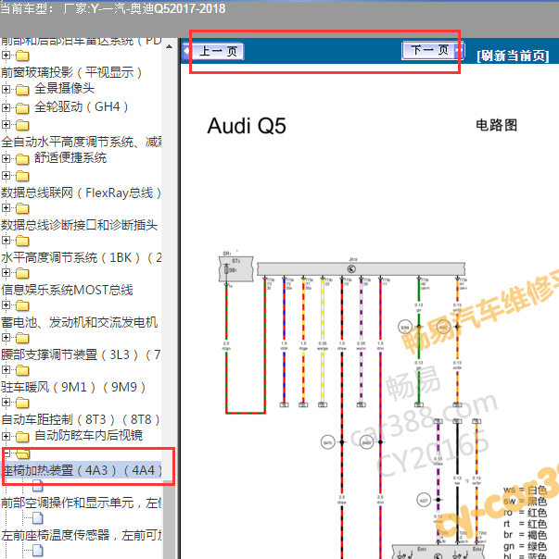The image size is (559, 559).
Task: Click the Audi Q5 diagram title
Action: pyautogui.click(x=247, y=126)
